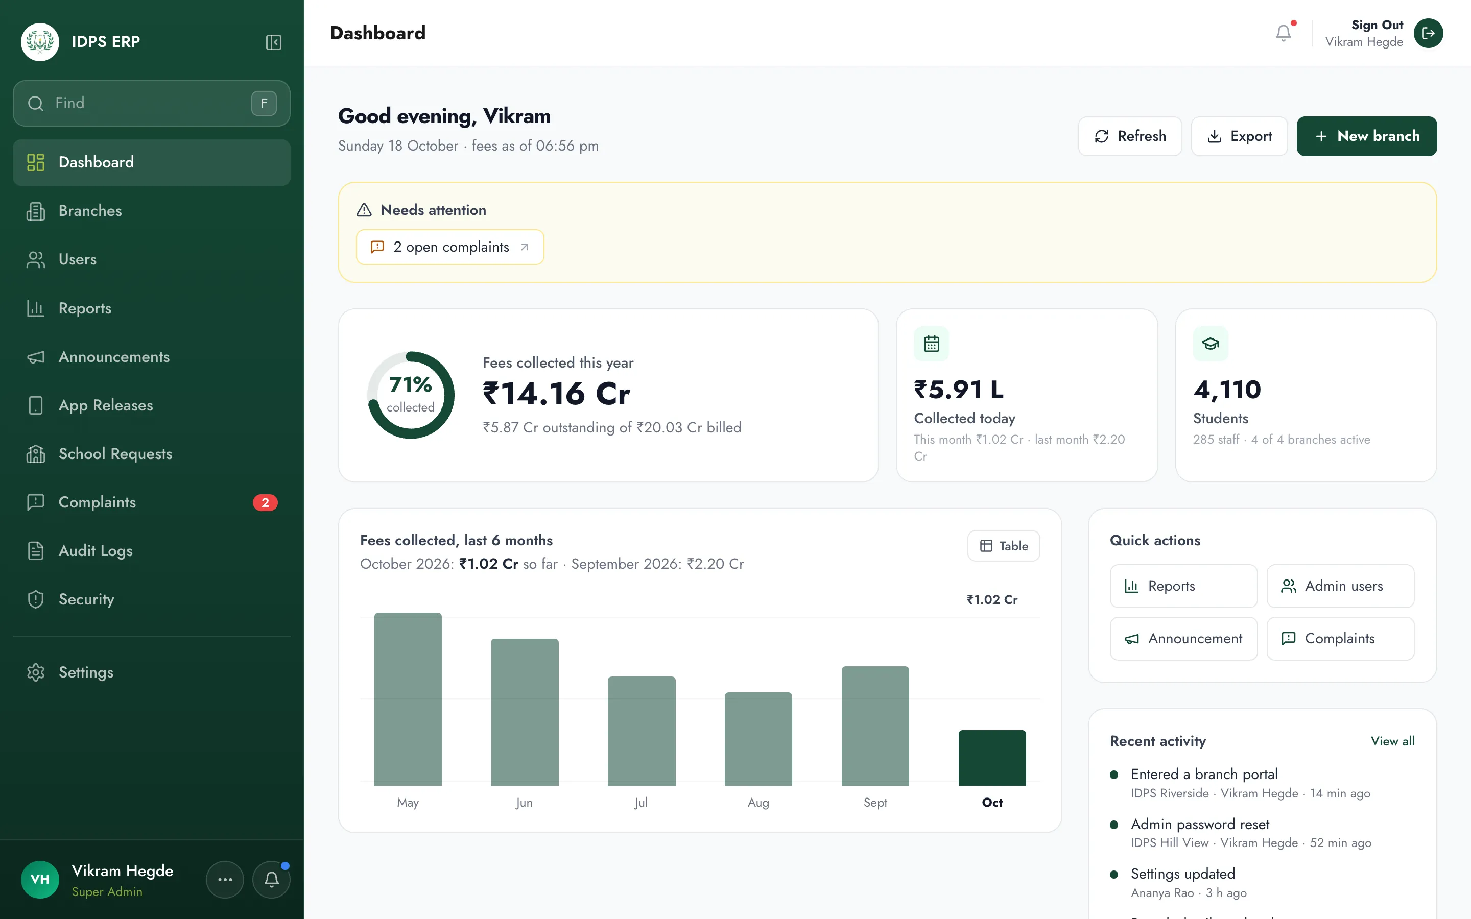
Task: Refresh the dashboard figures
Action: [x=1130, y=136]
